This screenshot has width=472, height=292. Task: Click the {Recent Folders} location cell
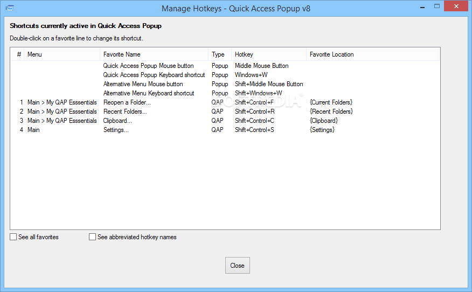pos(331,112)
